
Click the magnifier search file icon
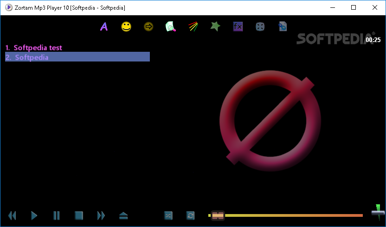(x=171, y=26)
